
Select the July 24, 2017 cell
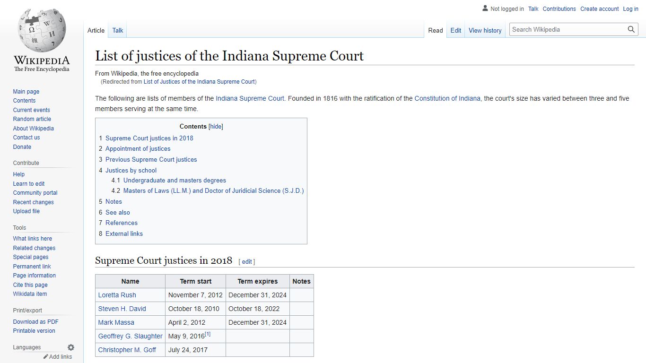[195, 350]
